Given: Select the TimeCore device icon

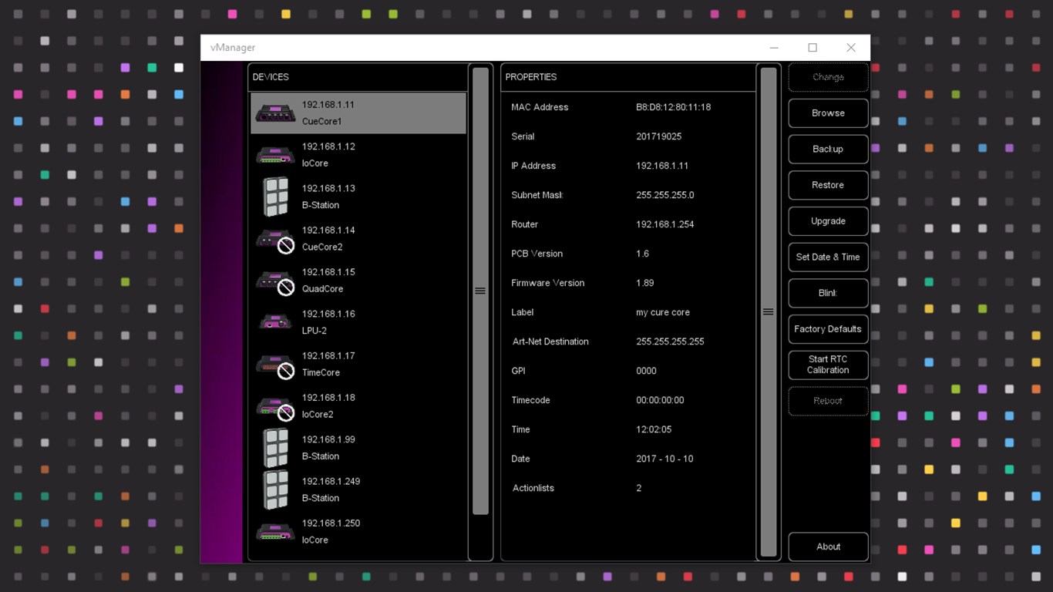Looking at the screenshot, I should coord(275,365).
